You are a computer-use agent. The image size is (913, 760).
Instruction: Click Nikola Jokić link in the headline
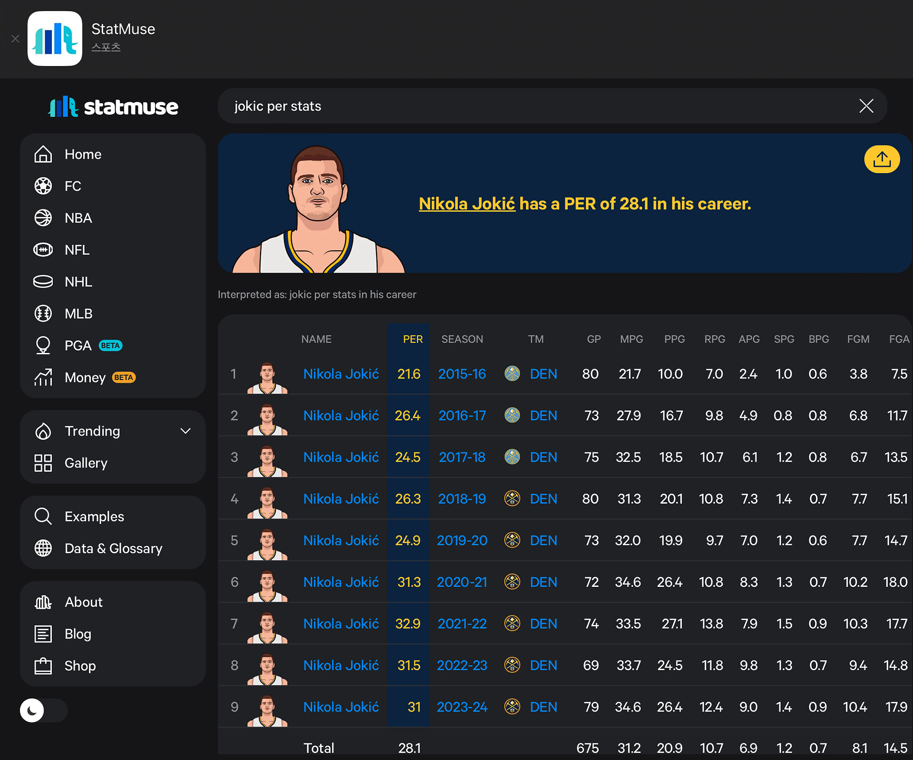tap(466, 204)
